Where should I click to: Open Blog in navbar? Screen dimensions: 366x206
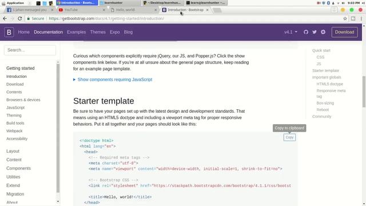(x=128, y=32)
